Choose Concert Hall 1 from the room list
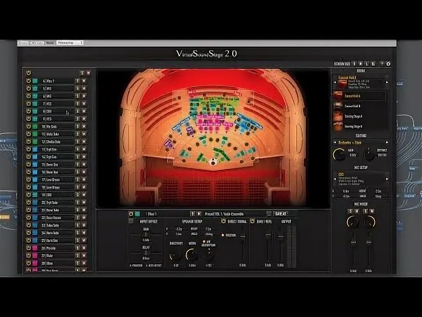Image resolution: width=422 pixels, height=317 pixels. (360, 96)
